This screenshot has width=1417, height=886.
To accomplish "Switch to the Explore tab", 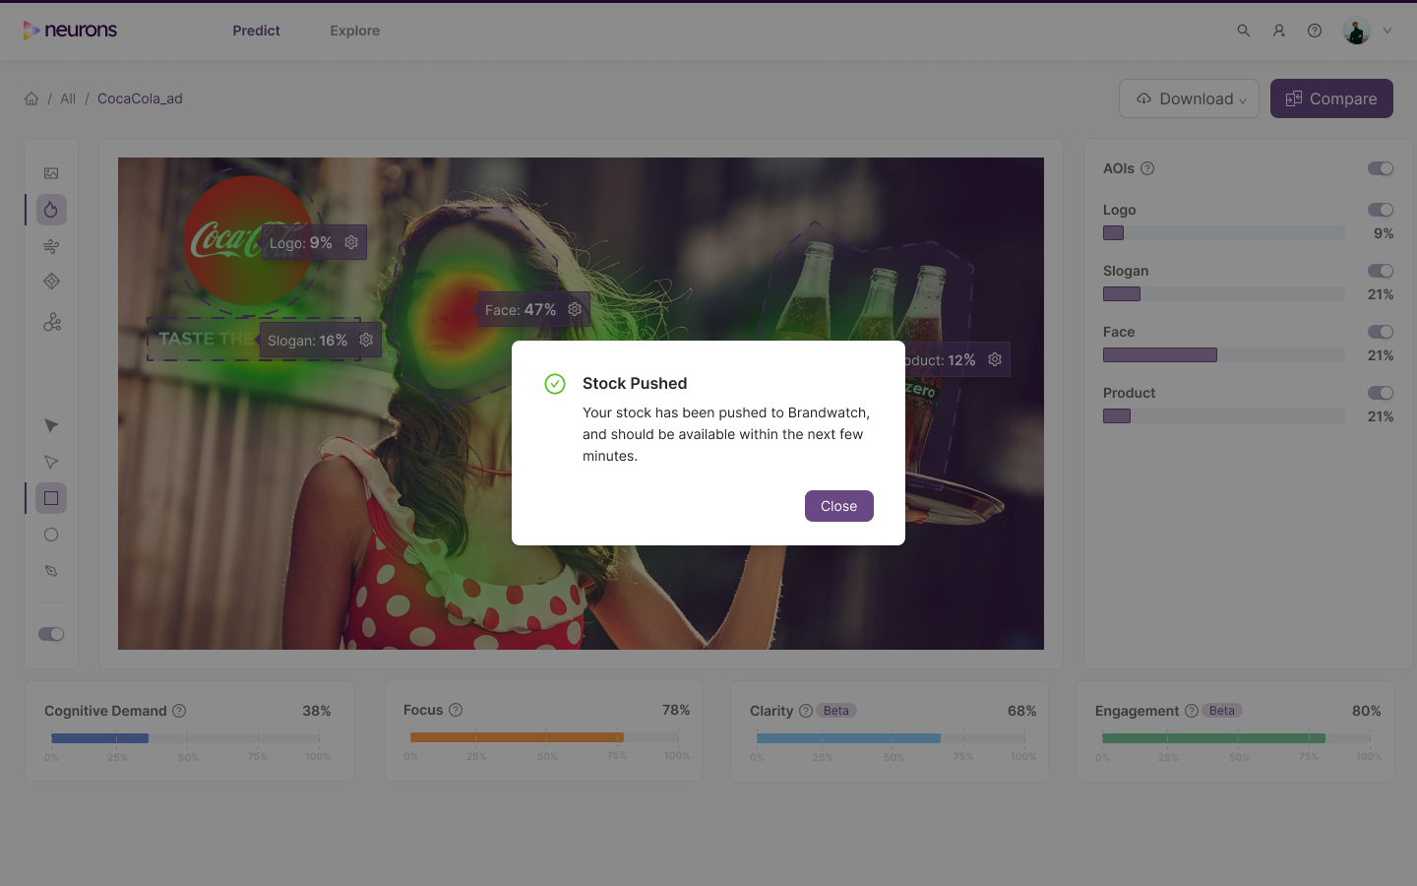I will point(355,31).
